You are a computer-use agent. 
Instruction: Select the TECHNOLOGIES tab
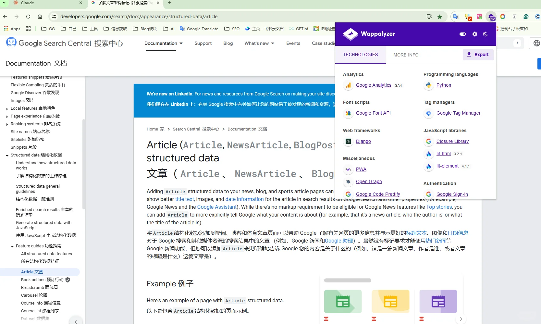tap(361, 55)
